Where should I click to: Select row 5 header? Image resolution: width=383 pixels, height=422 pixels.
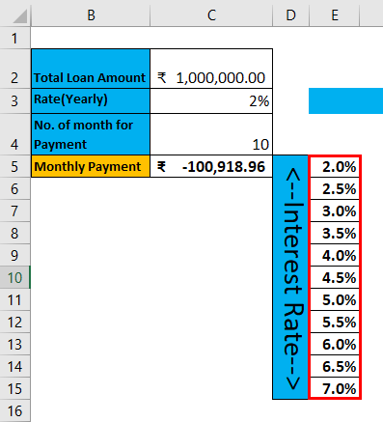[14, 166]
